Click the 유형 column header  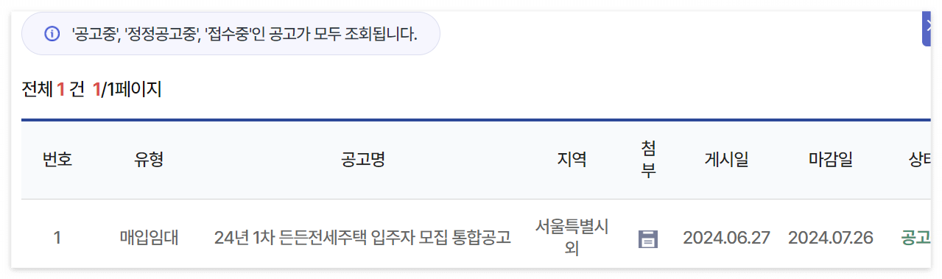149,159
